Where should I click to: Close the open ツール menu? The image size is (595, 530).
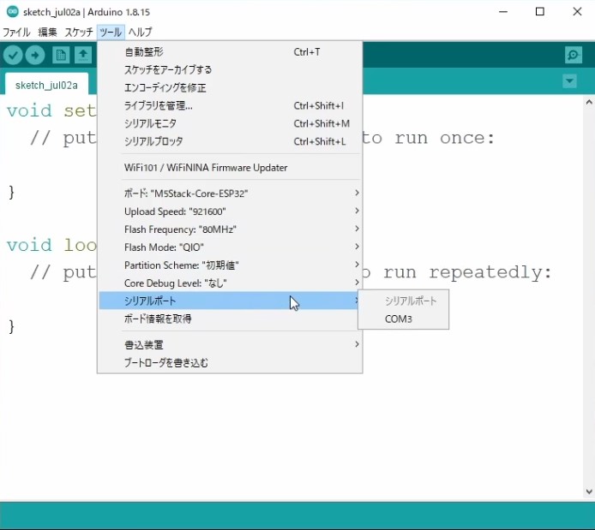tap(111, 33)
